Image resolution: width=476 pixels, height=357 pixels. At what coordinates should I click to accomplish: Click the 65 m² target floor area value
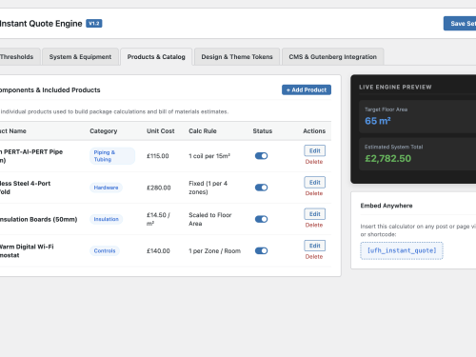pos(378,121)
